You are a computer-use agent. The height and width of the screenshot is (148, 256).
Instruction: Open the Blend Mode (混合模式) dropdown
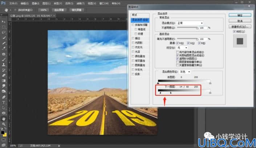tap(190, 23)
